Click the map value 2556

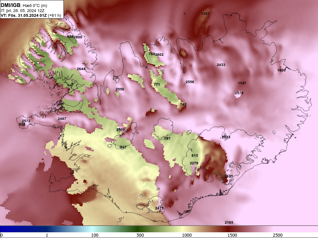pyautogui.click(x=190, y=82)
